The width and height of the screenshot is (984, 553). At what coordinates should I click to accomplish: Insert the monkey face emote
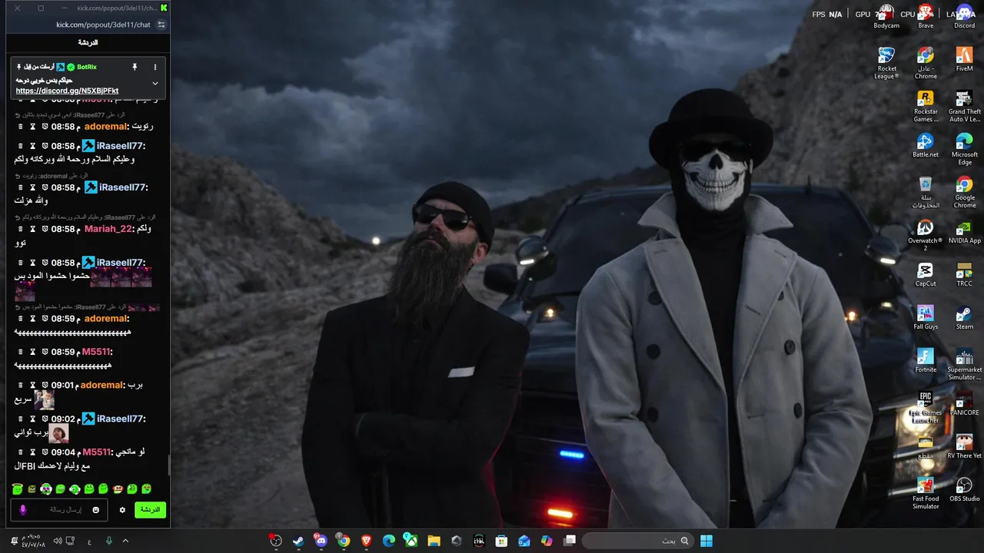(118, 488)
